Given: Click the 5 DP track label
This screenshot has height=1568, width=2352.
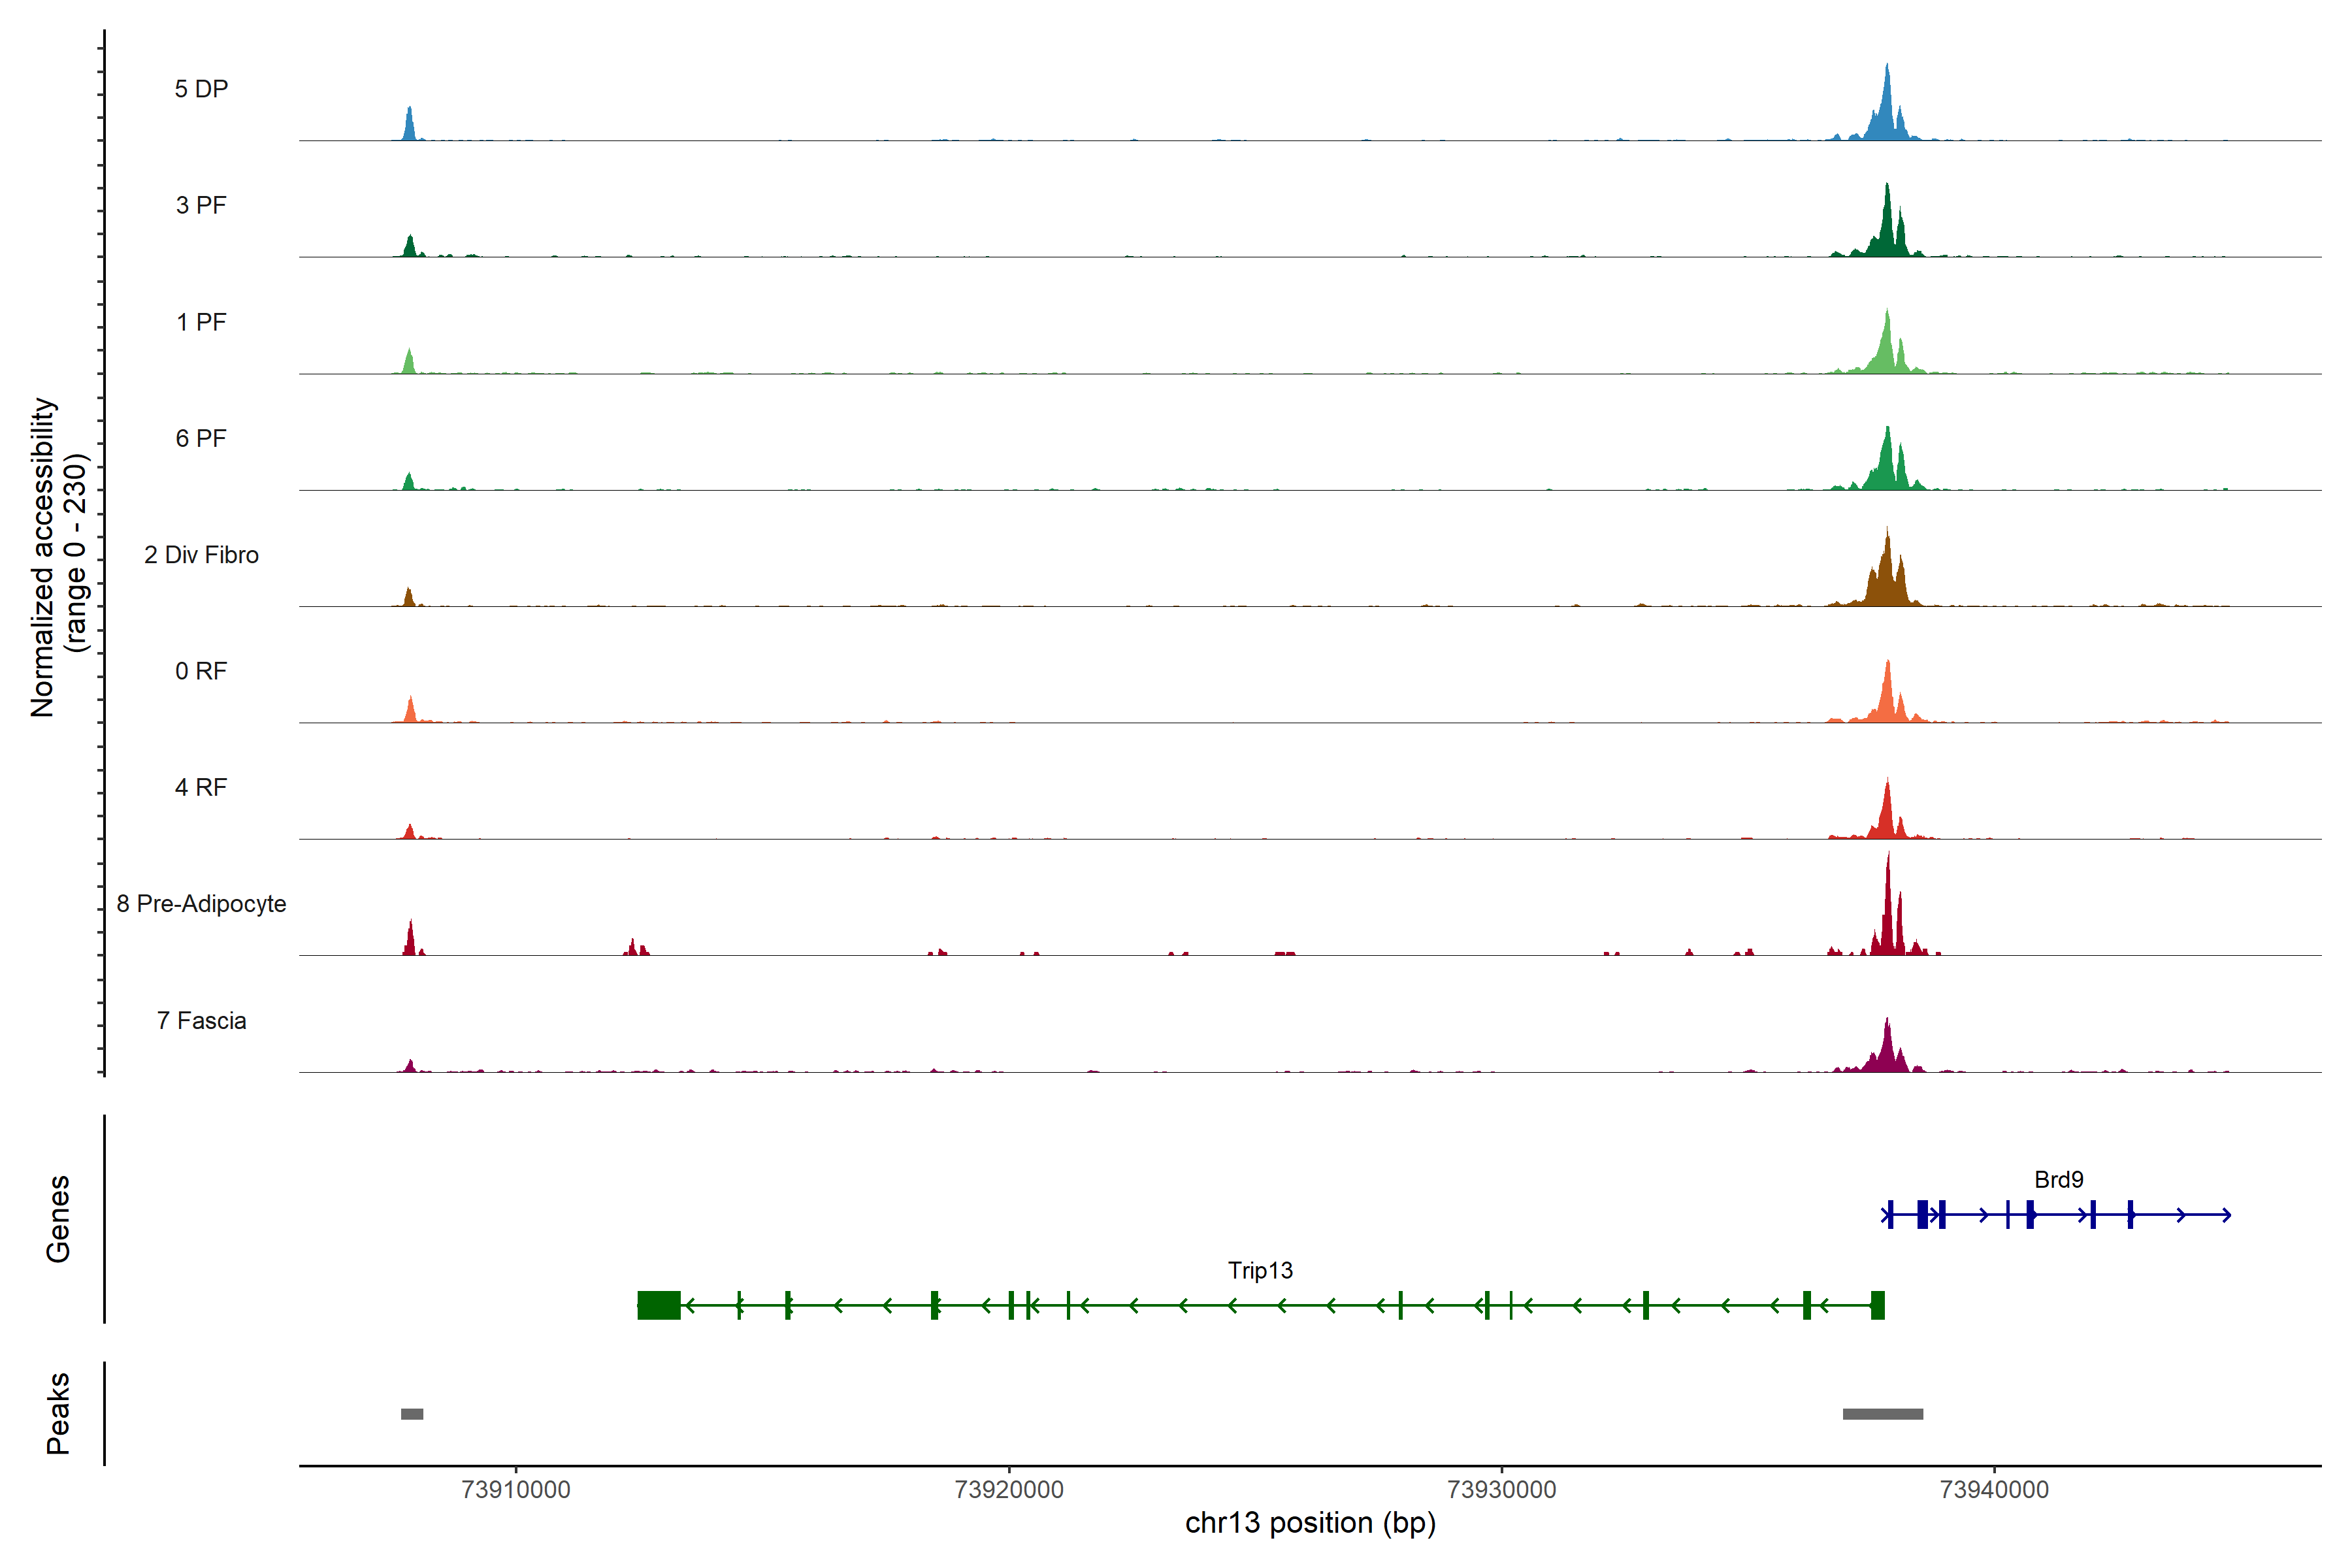Looking at the screenshot, I should 201,89.
